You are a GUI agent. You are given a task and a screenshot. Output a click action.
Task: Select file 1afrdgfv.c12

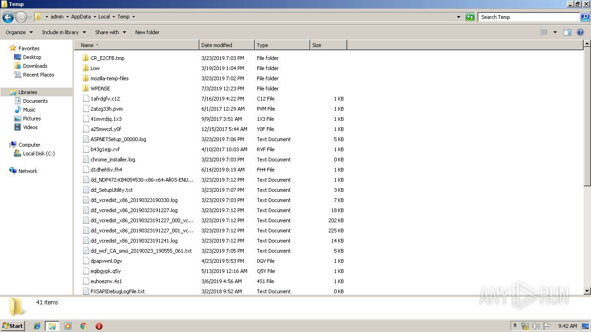pyautogui.click(x=105, y=99)
